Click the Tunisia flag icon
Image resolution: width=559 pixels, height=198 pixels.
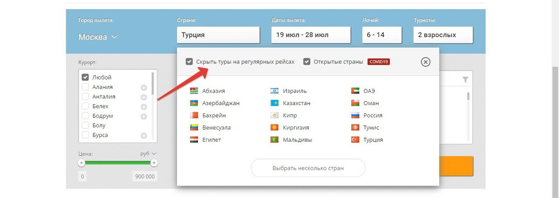click(355, 127)
